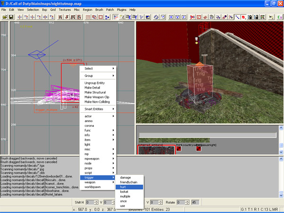Choose hurt from trigger submenu
Screen dimensions: 284x213
129,187
